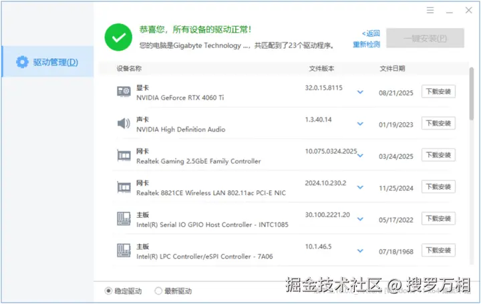Click 下载安装 for NVIDIA High Definition Audio
Screen dimensions: 481x304
[x=438, y=124]
